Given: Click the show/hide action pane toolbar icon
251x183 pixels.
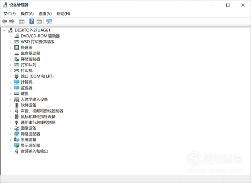Looking at the screenshot, I should click(x=39, y=21).
